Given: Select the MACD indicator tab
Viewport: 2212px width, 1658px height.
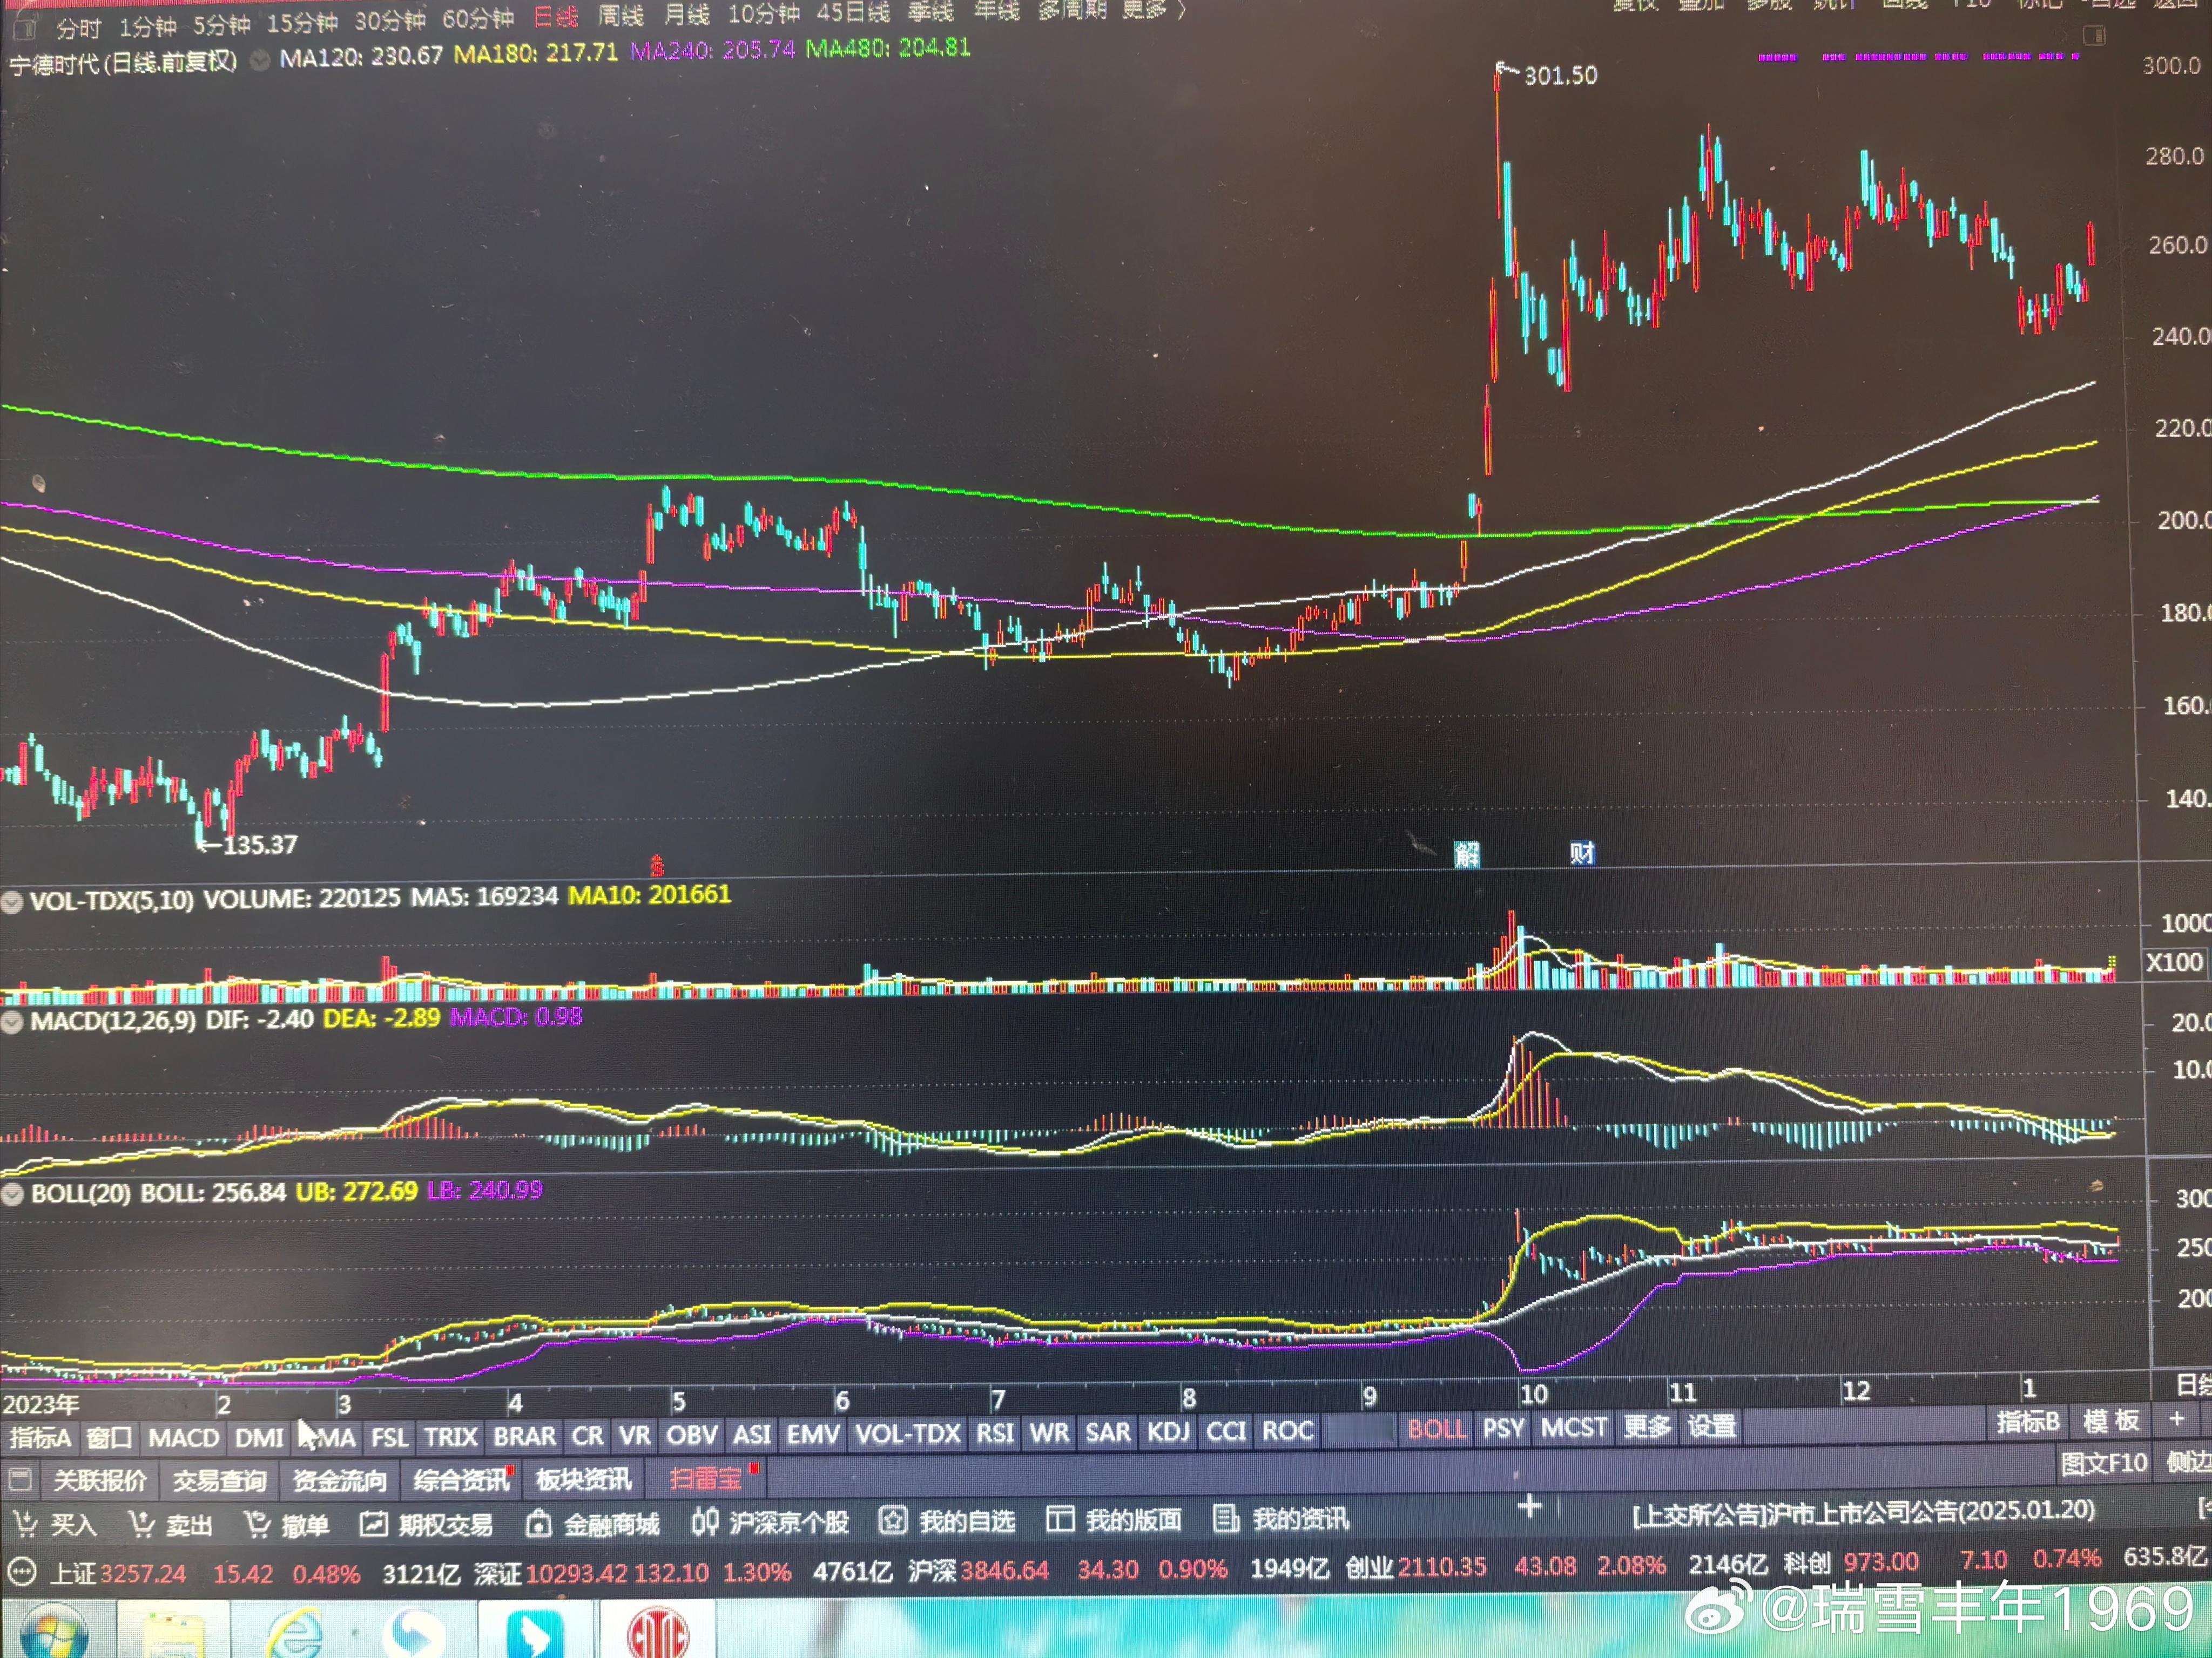Looking at the screenshot, I should pos(183,1437).
